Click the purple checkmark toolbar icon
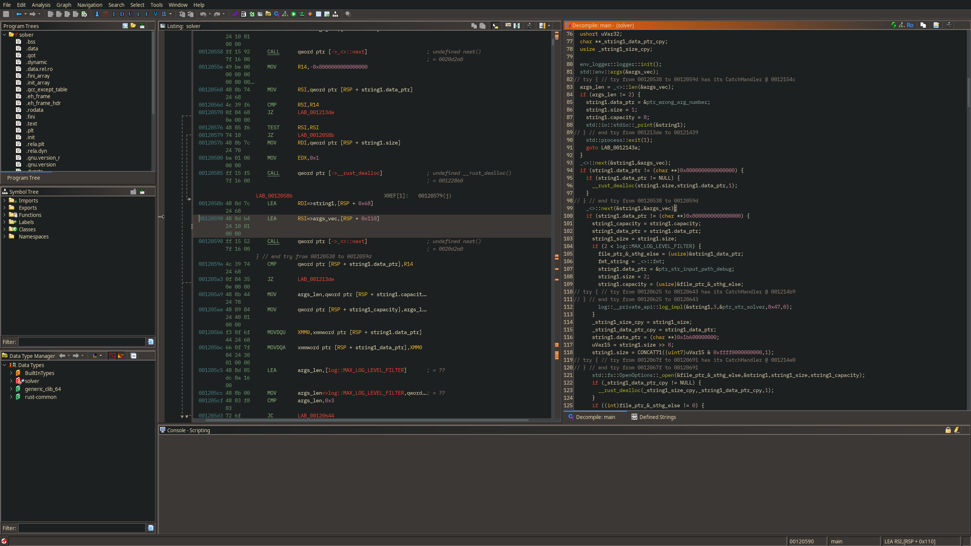 pos(235,14)
